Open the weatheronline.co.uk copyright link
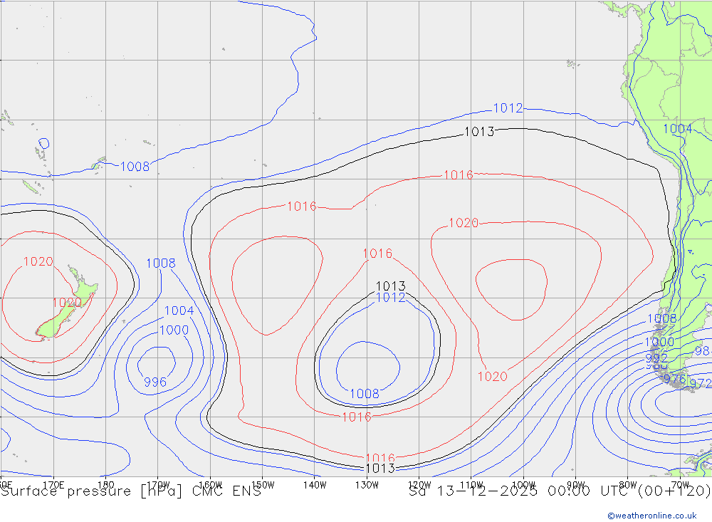The width and height of the screenshot is (712, 522). coord(651,516)
